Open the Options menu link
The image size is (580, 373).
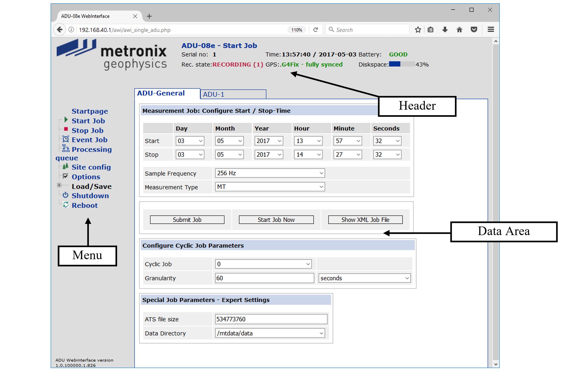coord(86,177)
